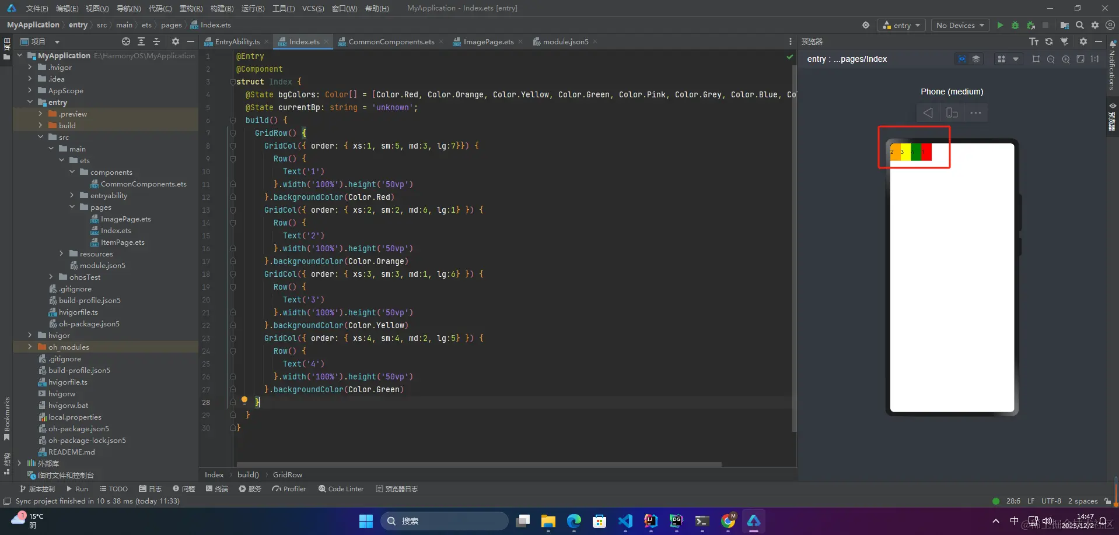Open the Run tool window

(x=77, y=489)
